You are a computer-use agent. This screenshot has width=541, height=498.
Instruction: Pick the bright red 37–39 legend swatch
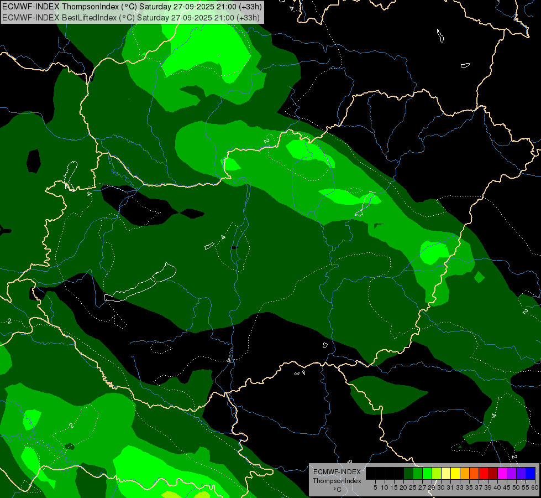pos(484,473)
